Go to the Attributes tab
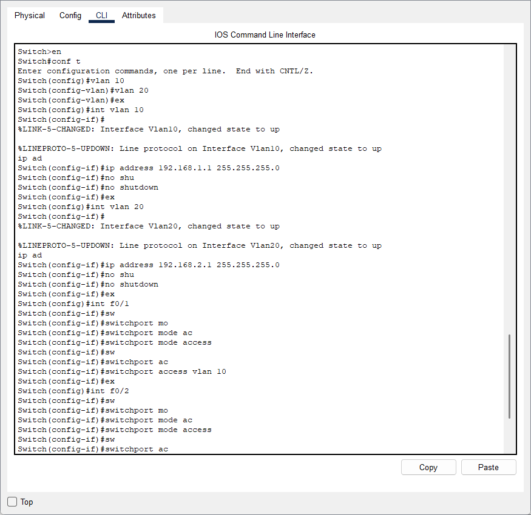This screenshot has height=515, width=531. tap(138, 15)
